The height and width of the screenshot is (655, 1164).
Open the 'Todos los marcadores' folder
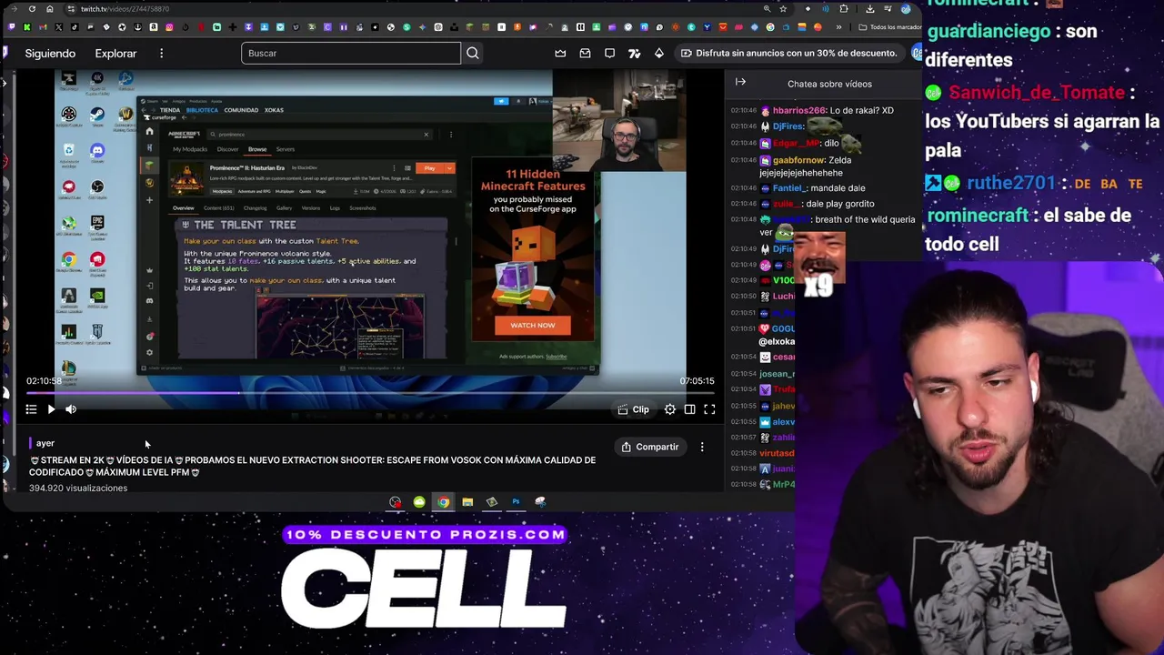click(891, 27)
